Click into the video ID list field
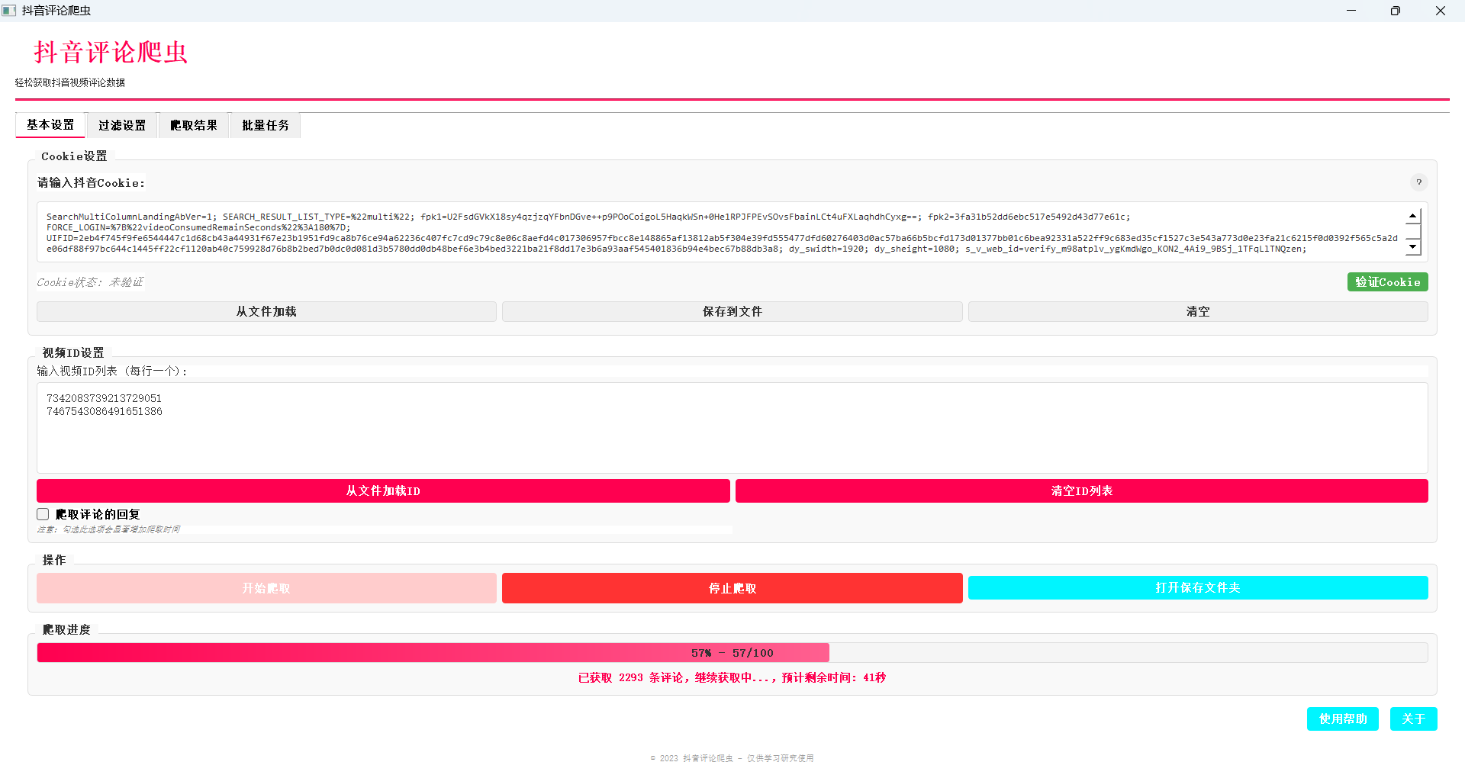 (732, 428)
